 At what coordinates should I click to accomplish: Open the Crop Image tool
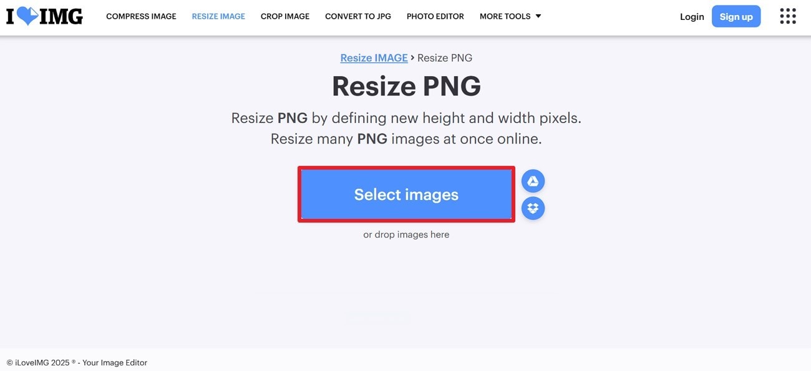tap(285, 16)
